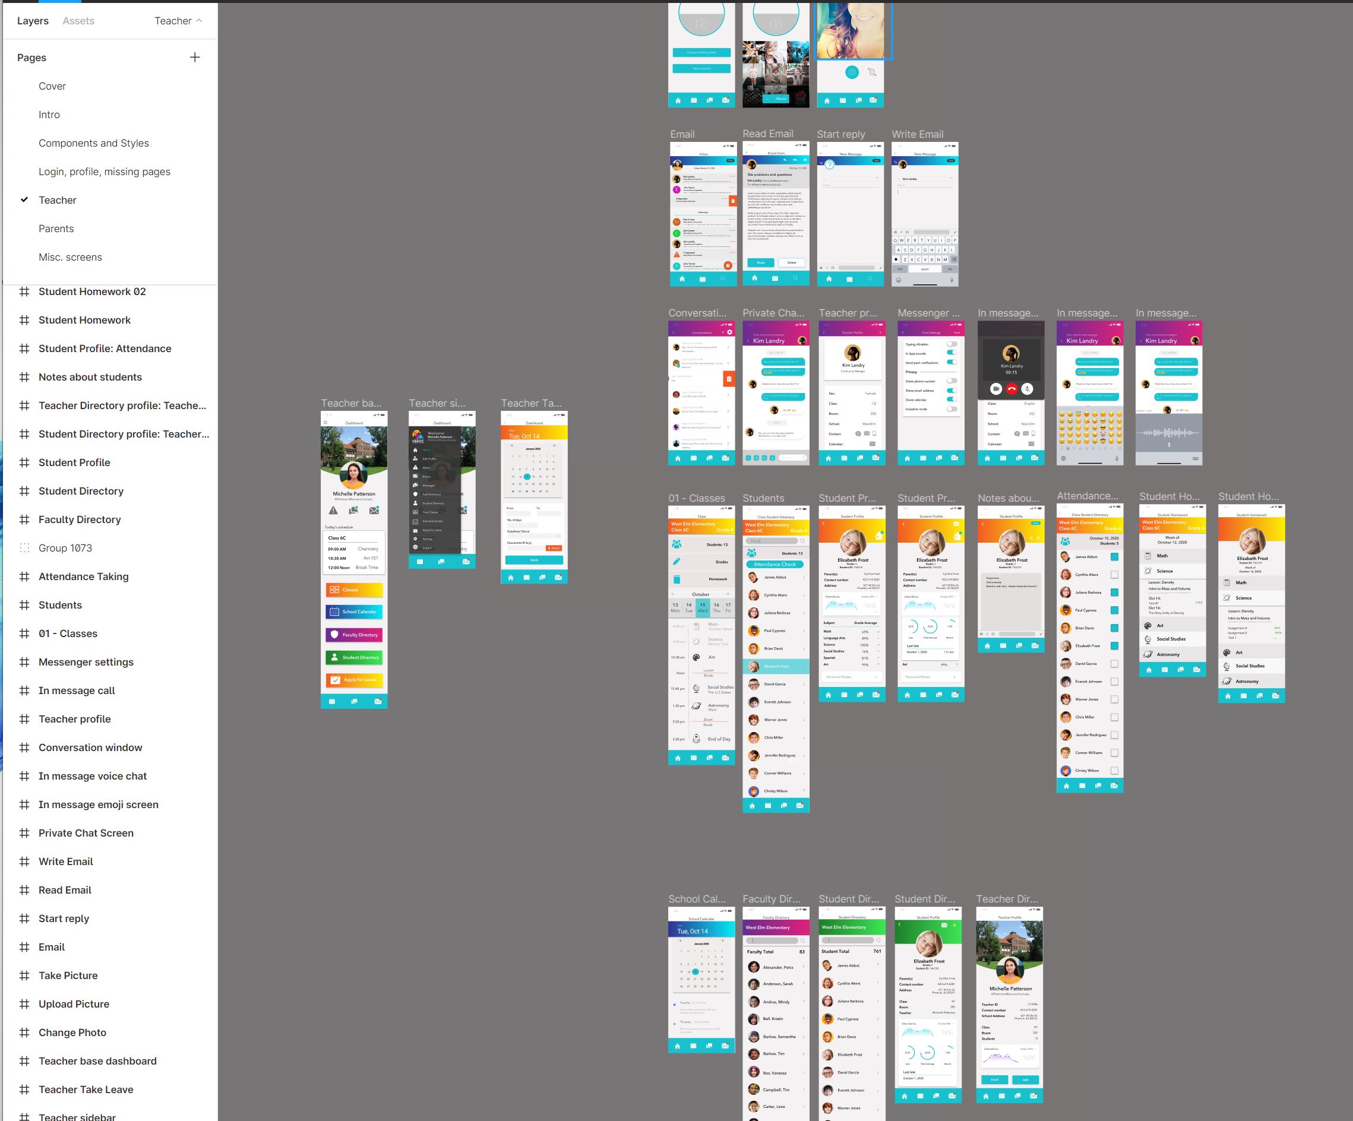Select the In message emoji screen frame icon
1353x1121 pixels.
(x=24, y=805)
